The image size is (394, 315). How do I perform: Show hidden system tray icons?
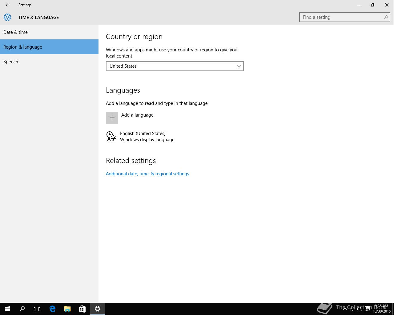[x=345, y=309]
